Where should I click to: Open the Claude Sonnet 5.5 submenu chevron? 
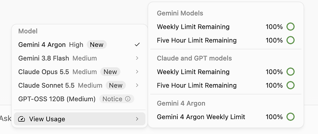coord(137,85)
